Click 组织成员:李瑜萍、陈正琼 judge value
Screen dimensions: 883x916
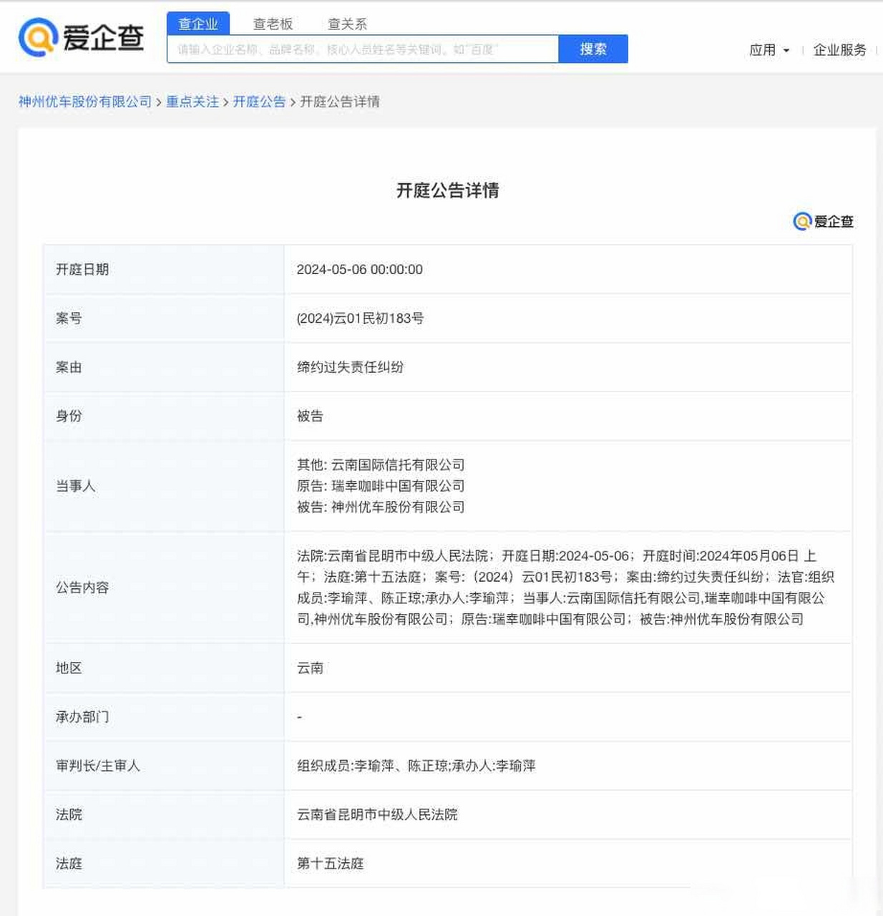416,766
